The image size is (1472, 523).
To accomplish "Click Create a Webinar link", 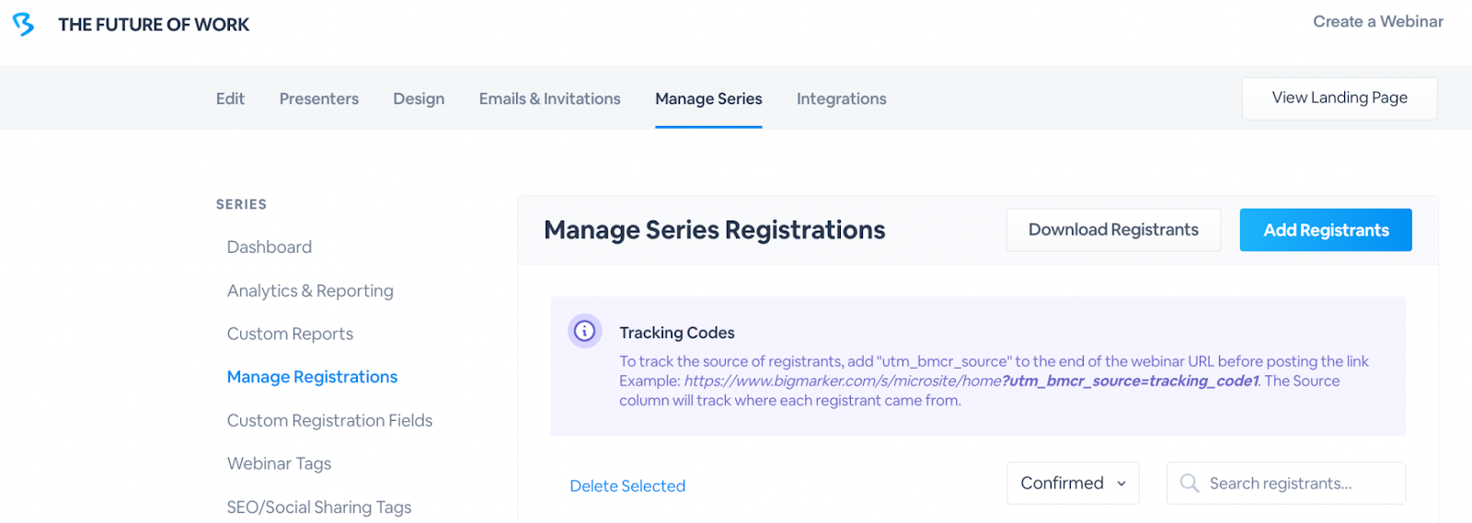I will (1378, 21).
